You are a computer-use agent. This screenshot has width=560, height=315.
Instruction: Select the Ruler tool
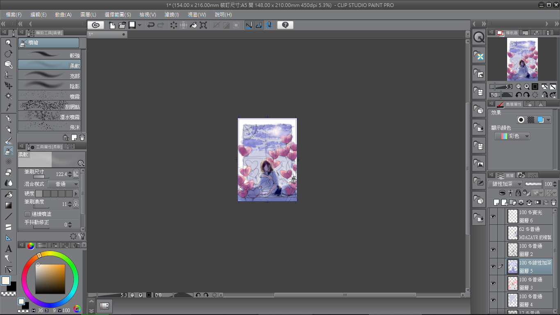(8, 237)
